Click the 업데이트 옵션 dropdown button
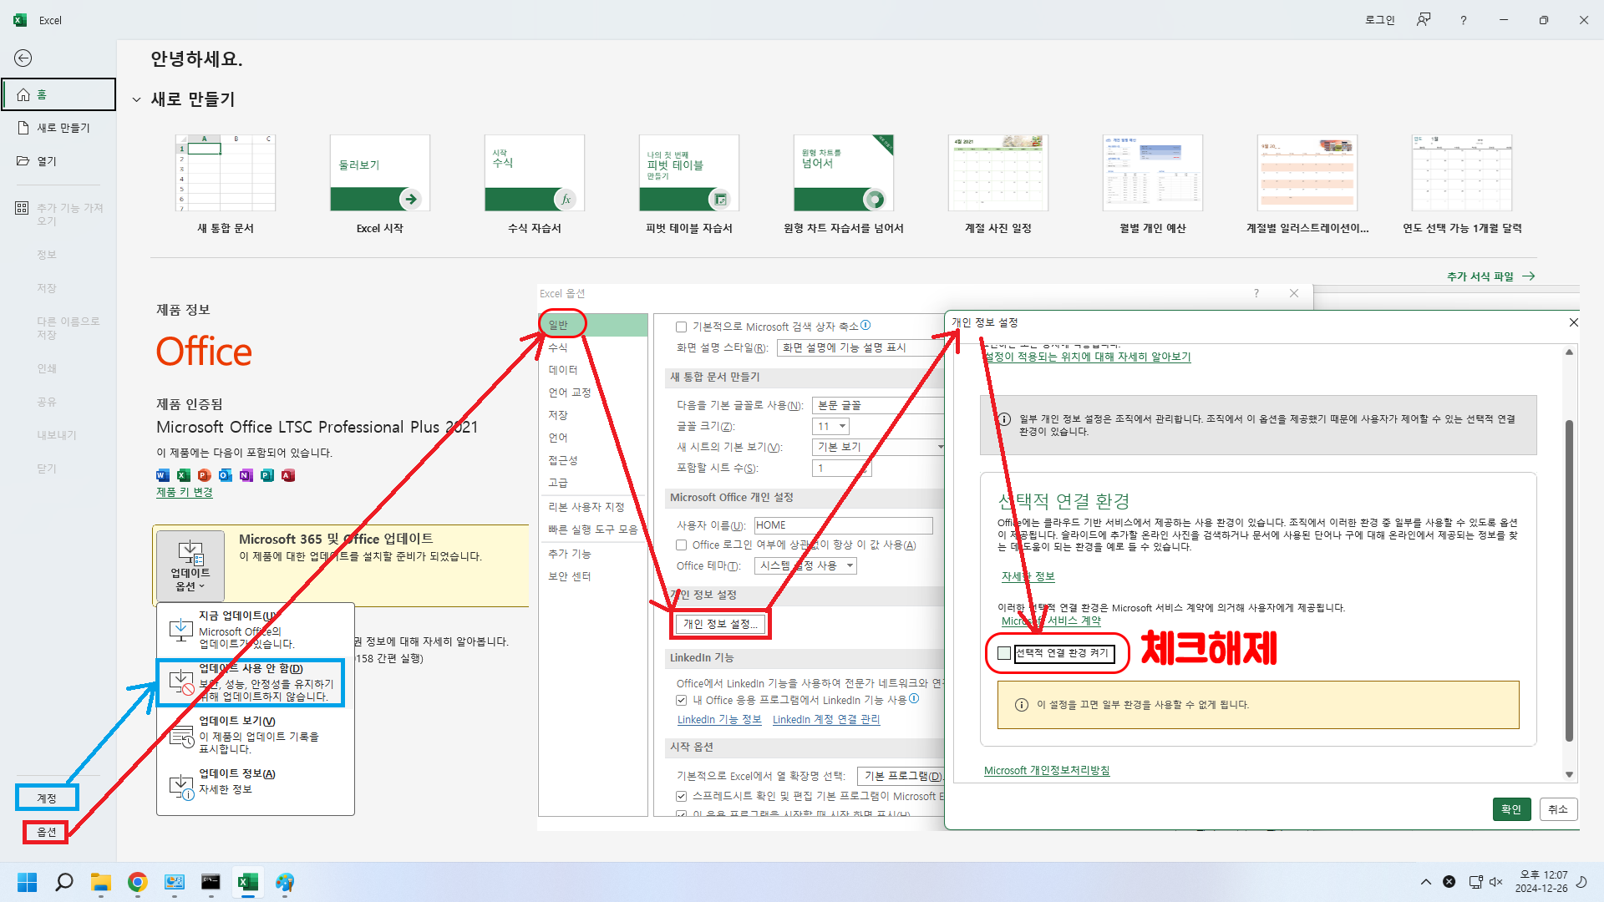 190,566
